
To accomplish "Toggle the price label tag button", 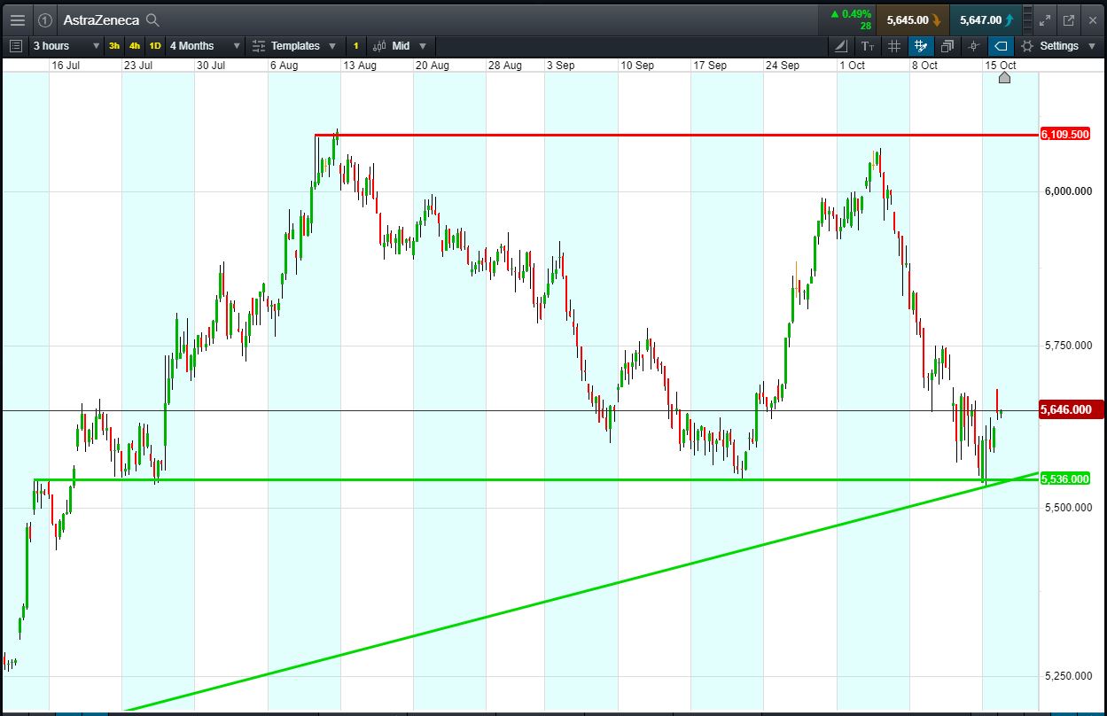I will [1000, 46].
